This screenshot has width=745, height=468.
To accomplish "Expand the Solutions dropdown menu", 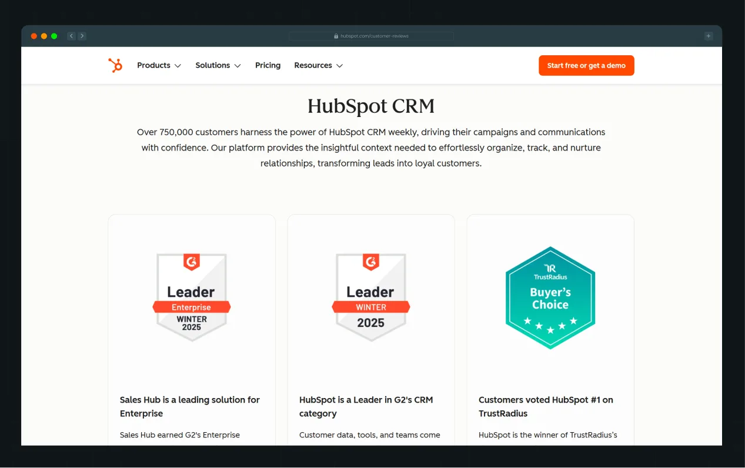I will 218,65.
